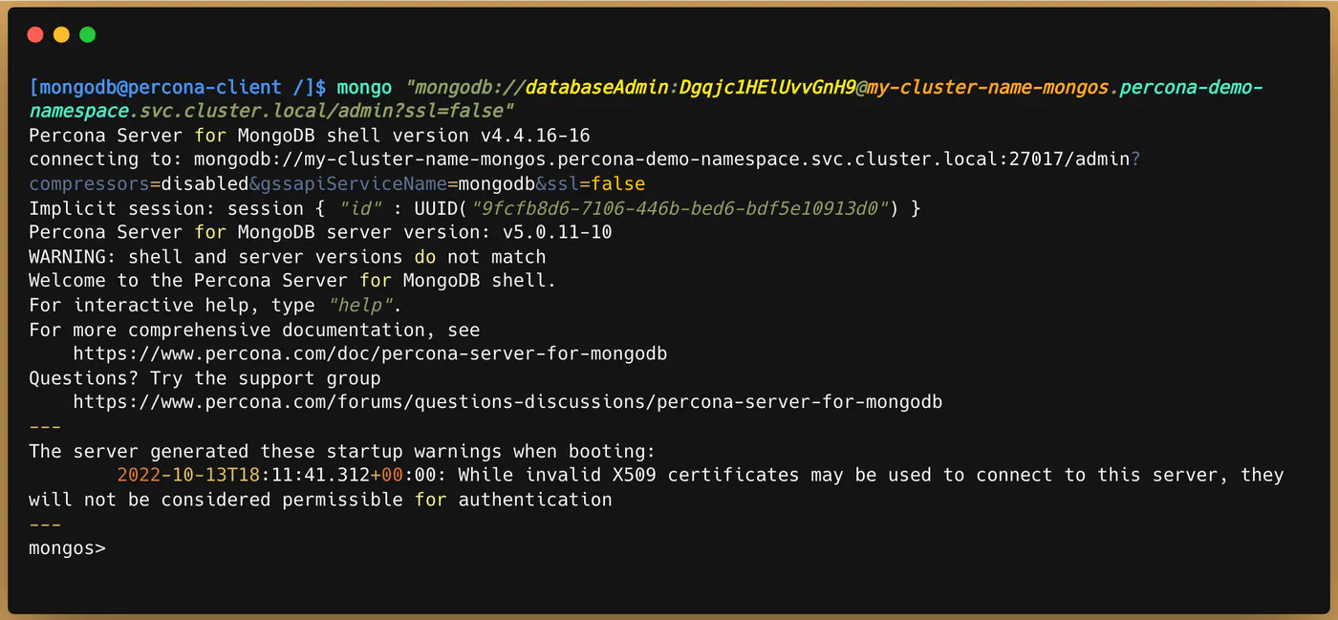Click "Questions? Try the support group" line

click(x=205, y=378)
